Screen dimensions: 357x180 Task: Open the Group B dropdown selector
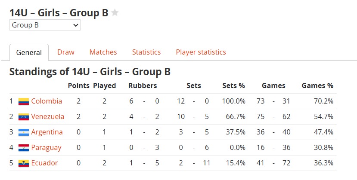[x=45, y=25]
